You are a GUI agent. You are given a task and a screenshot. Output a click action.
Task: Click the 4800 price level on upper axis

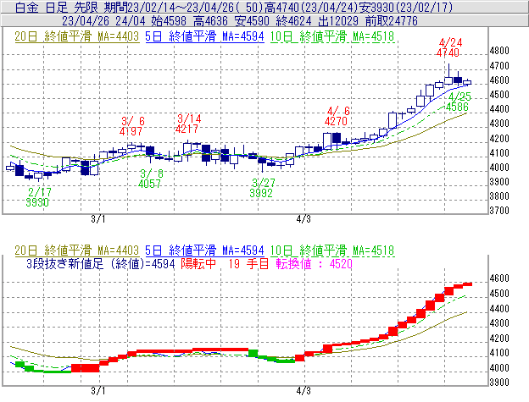point(501,51)
